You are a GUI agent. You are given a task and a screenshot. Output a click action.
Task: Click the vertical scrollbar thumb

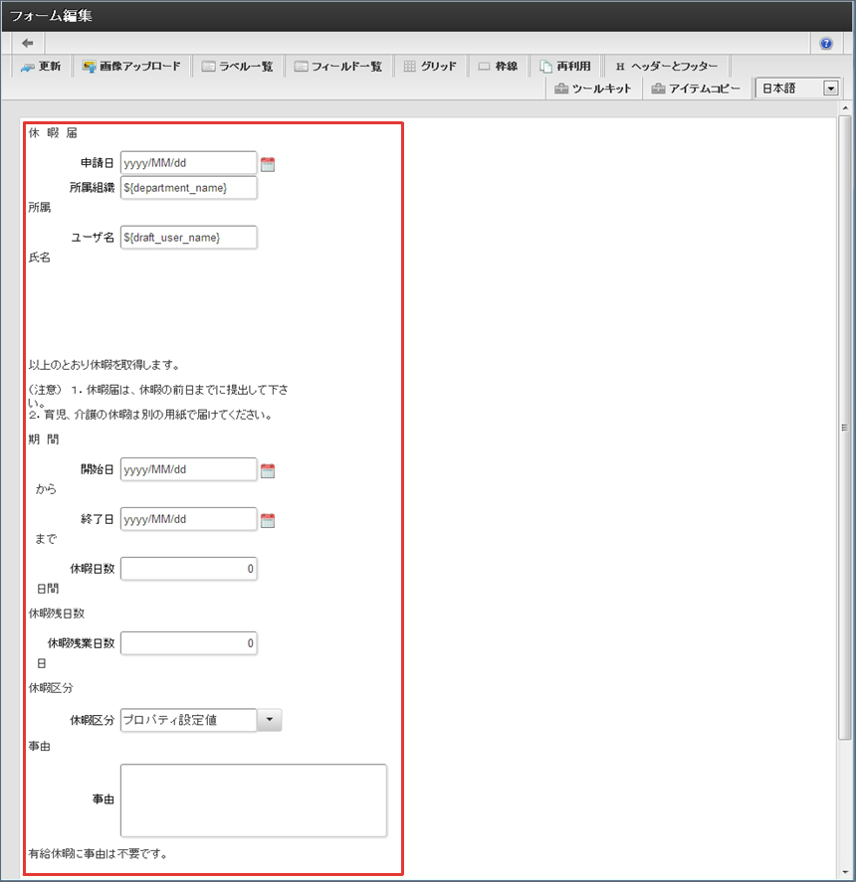(845, 428)
